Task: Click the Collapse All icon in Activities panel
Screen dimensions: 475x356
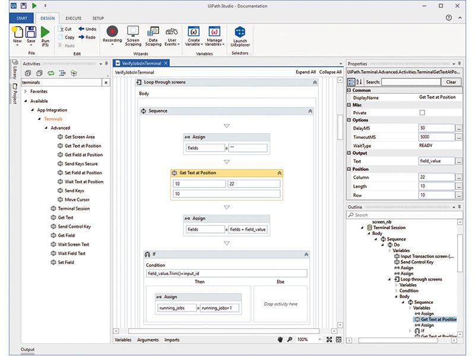Action: coord(39,73)
